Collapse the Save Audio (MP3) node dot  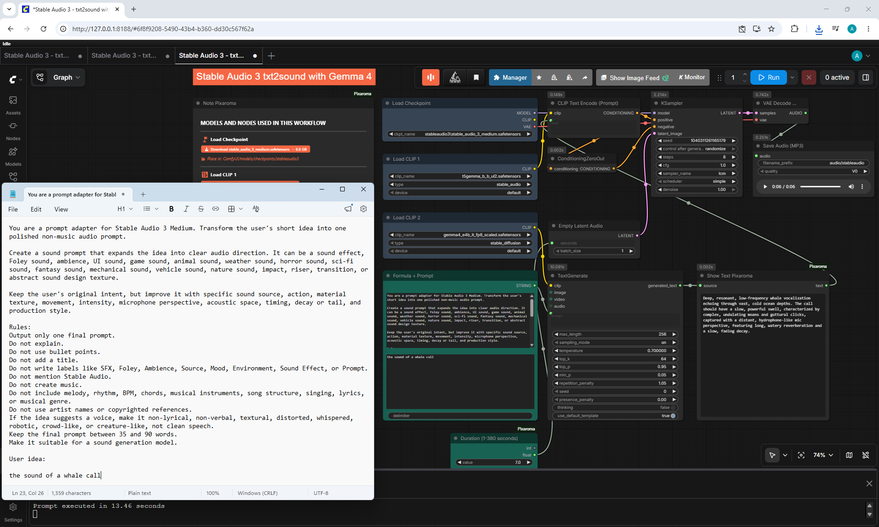coord(758,146)
